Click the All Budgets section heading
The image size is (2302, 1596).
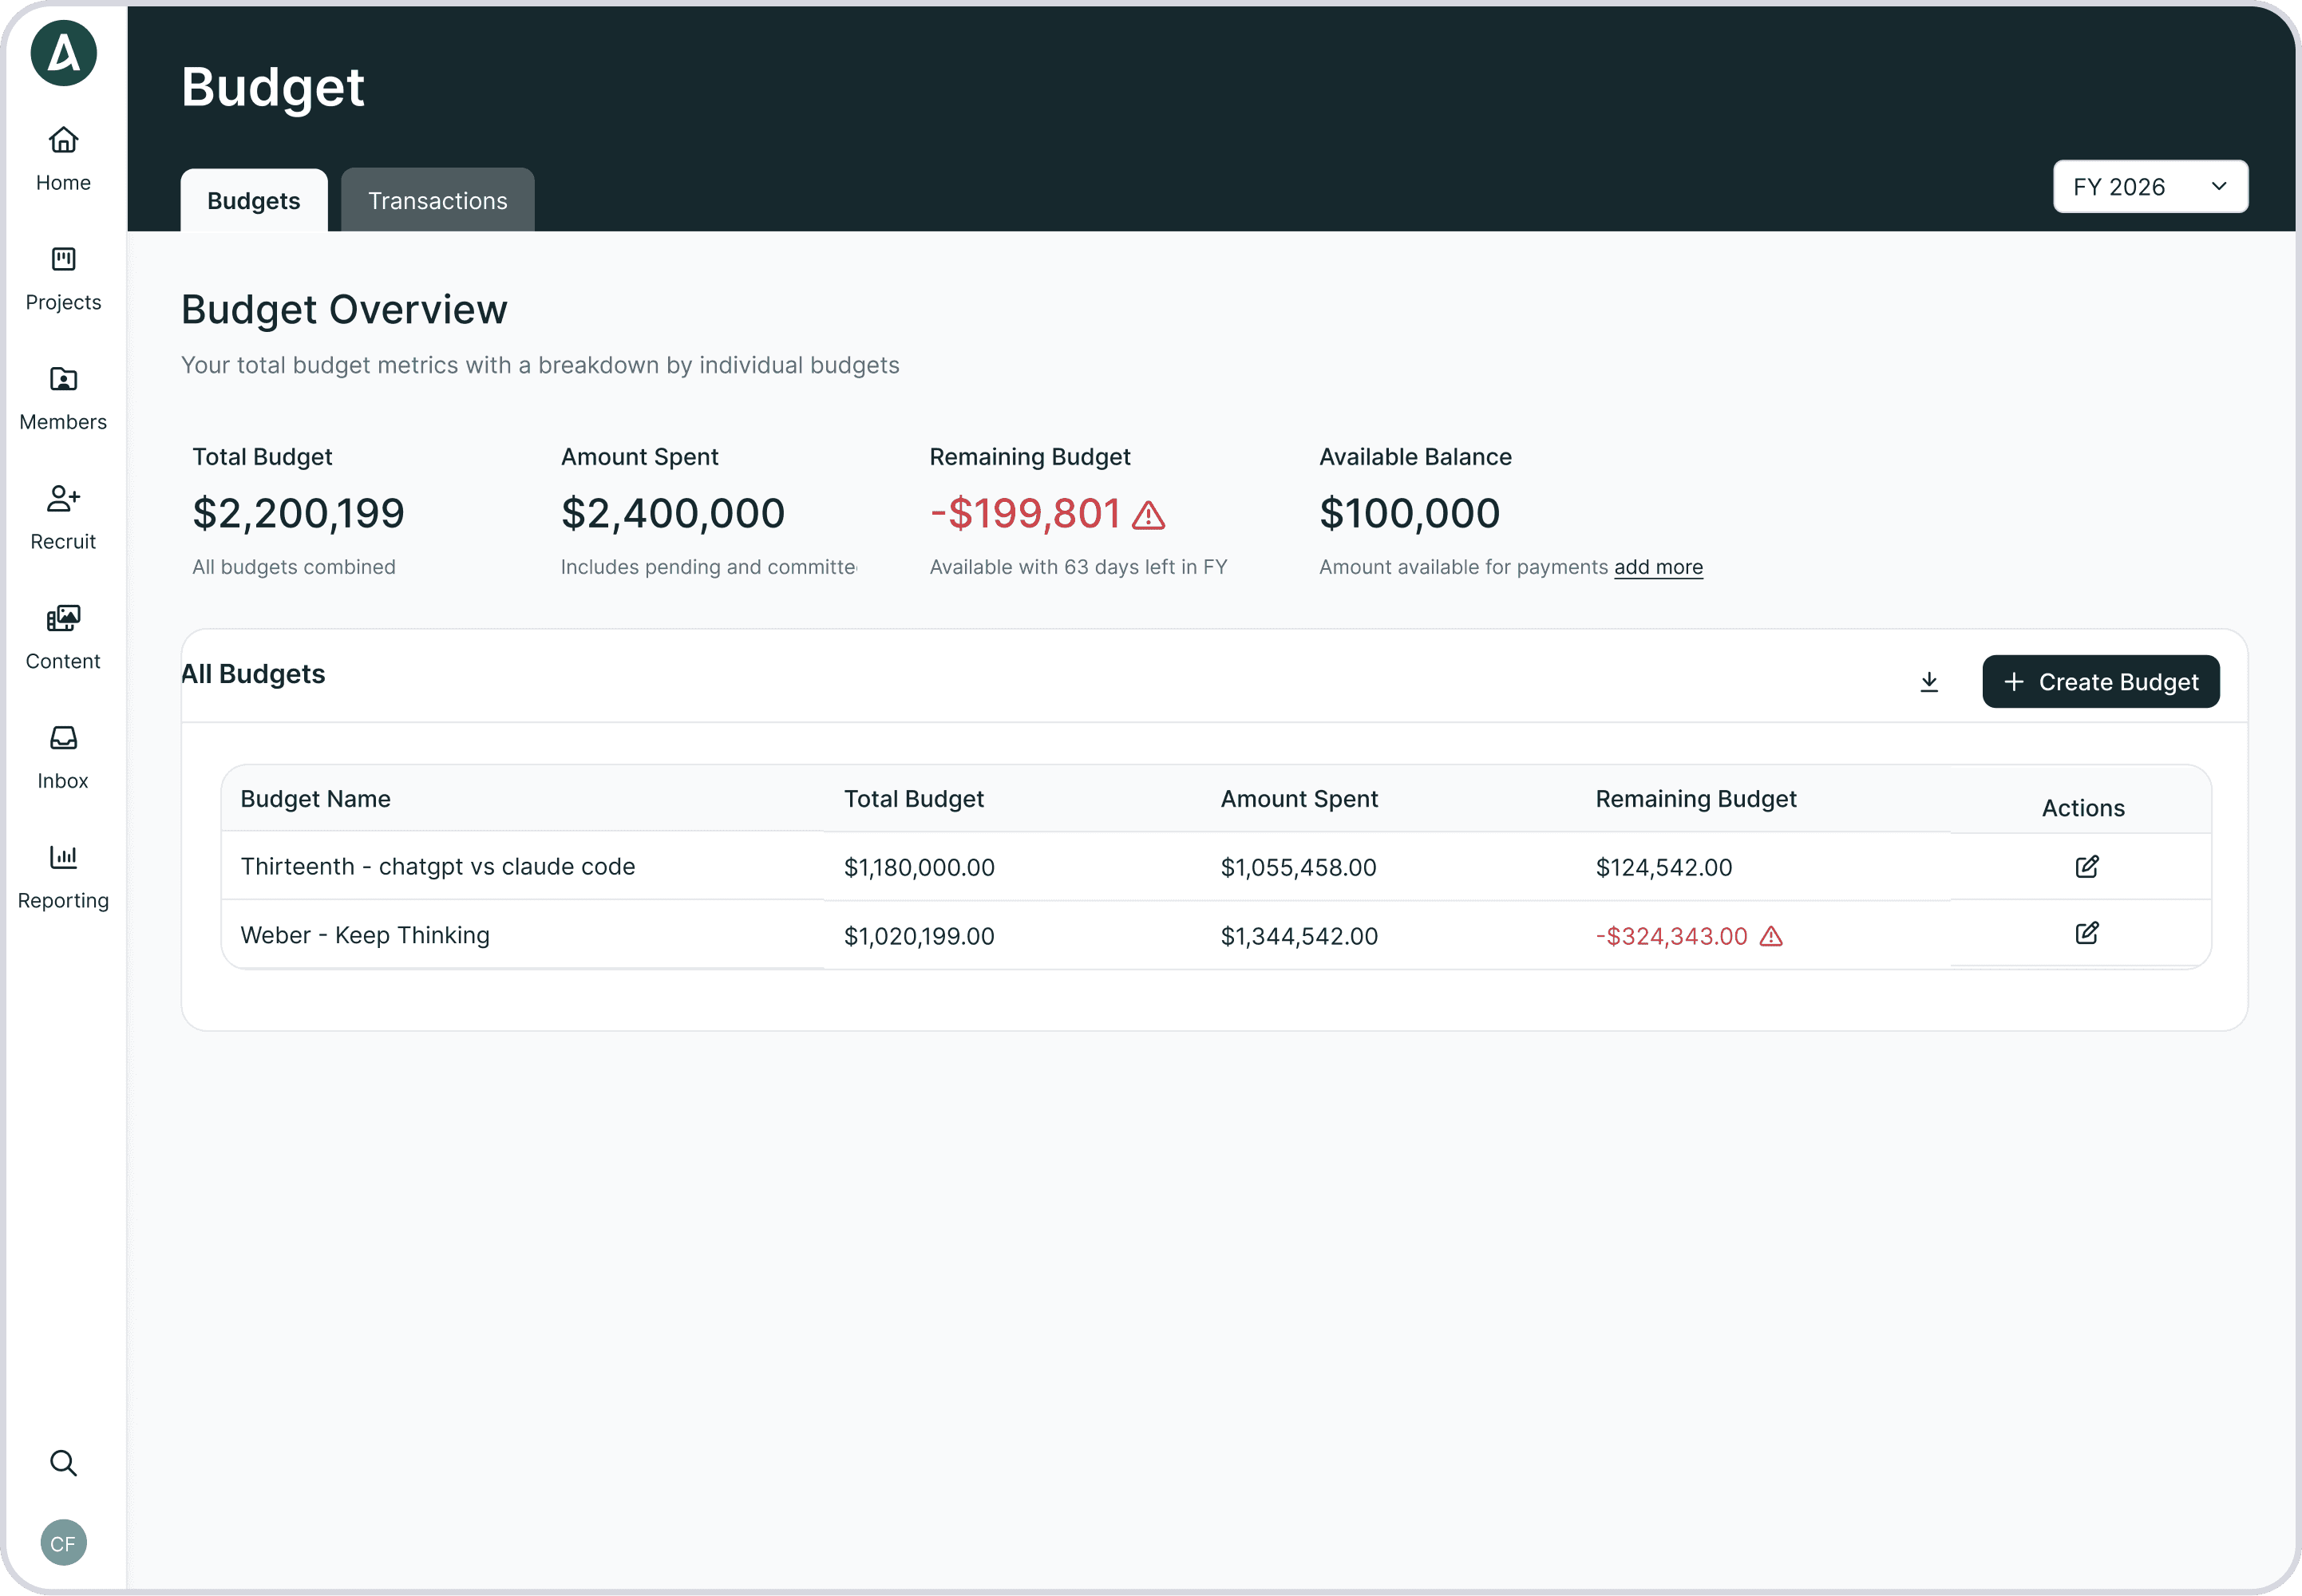(253, 674)
